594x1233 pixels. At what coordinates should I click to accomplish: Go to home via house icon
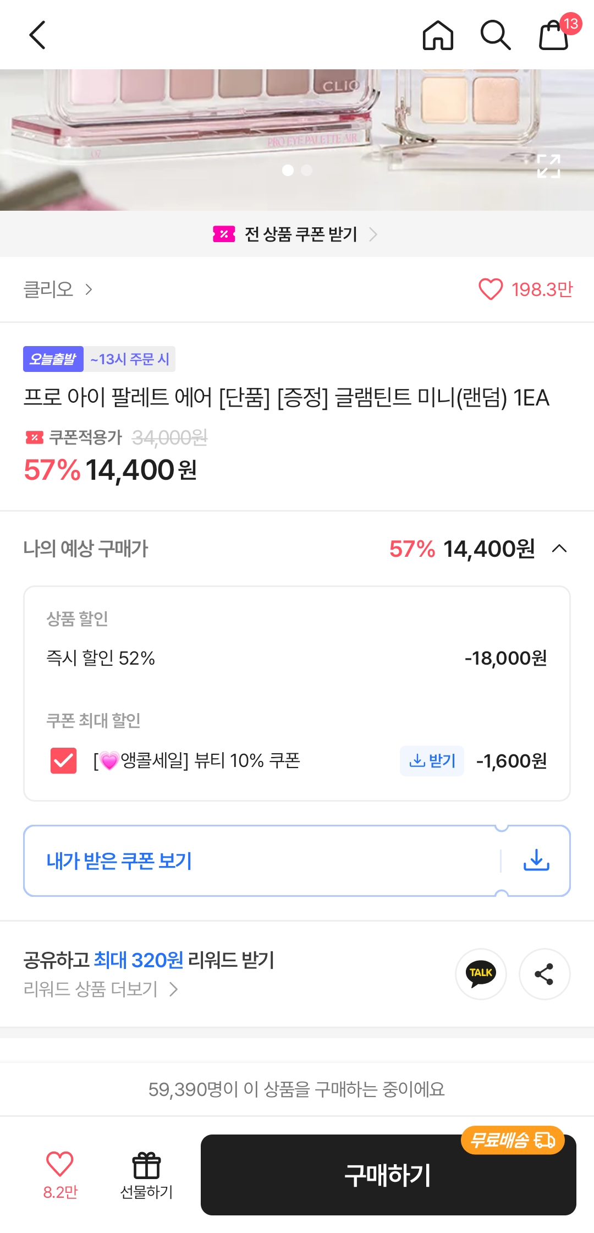pyautogui.click(x=438, y=35)
